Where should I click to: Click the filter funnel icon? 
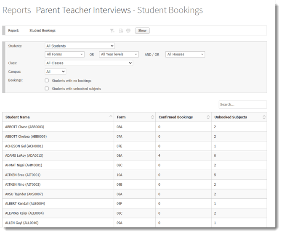112,31
